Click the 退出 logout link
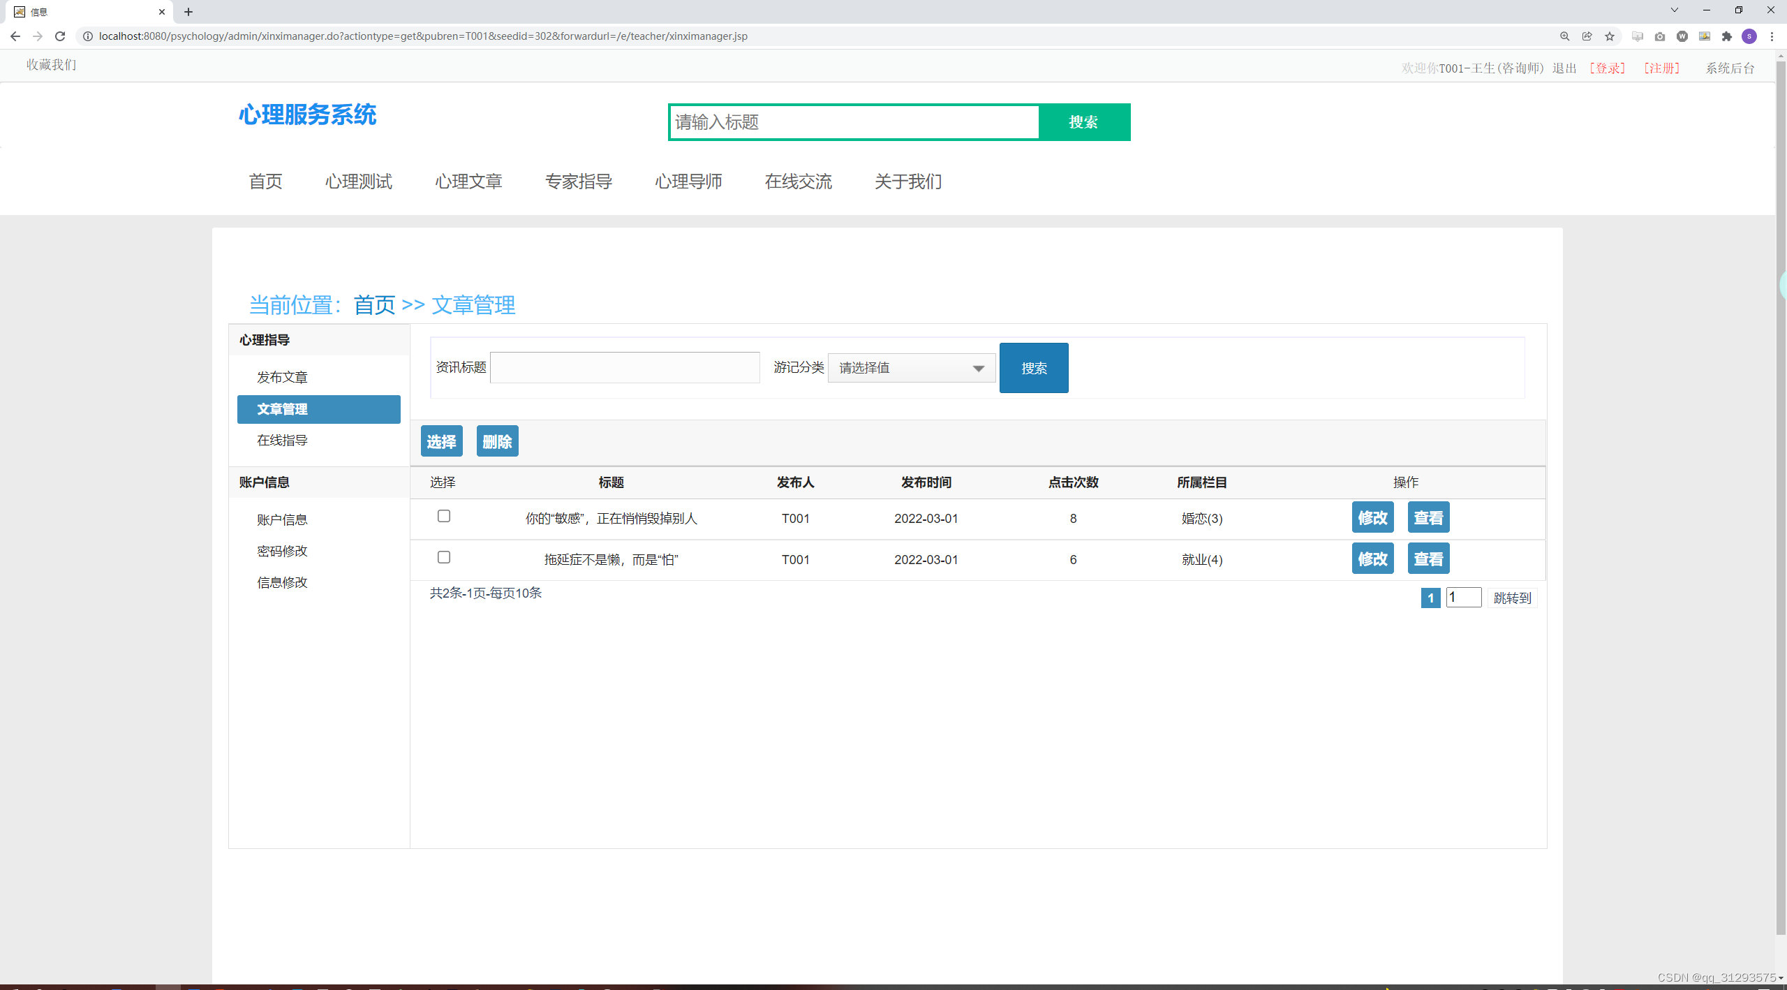1787x990 pixels. coord(1564,68)
